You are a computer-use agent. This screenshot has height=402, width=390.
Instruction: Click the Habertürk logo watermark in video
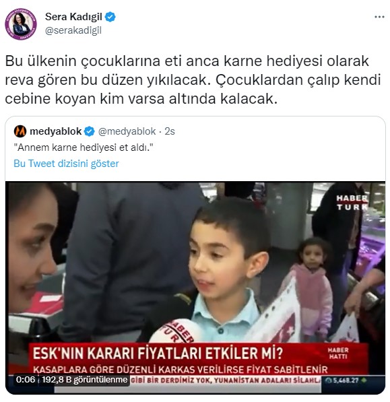(x=352, y=203)
